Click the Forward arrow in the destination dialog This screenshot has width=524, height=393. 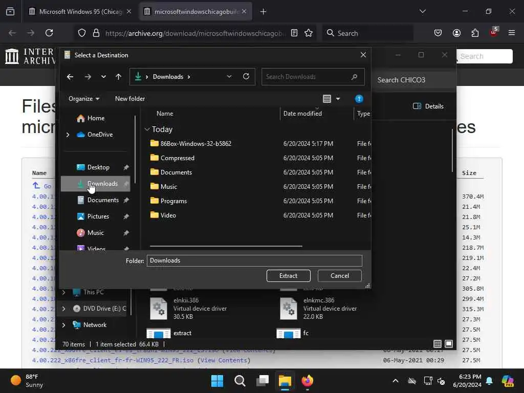(88, 77)
